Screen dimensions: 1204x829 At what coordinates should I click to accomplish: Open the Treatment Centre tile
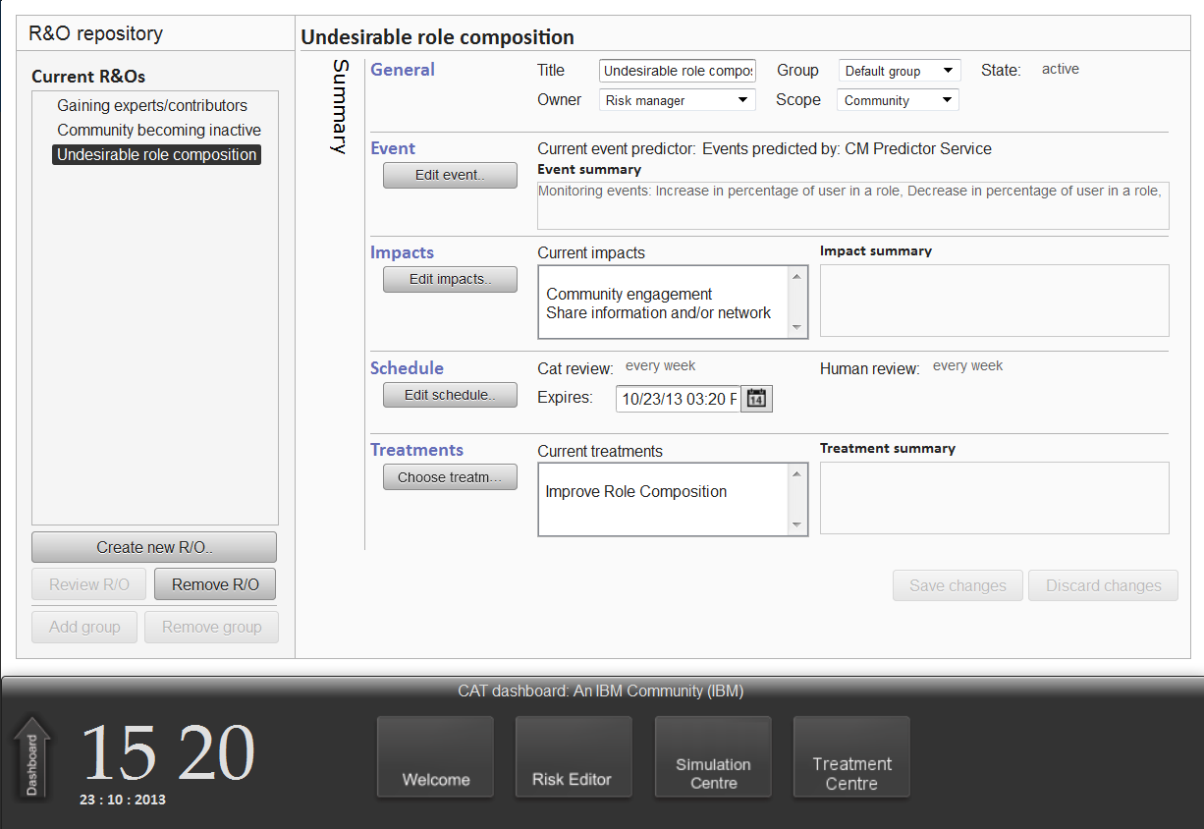(851, 756)
